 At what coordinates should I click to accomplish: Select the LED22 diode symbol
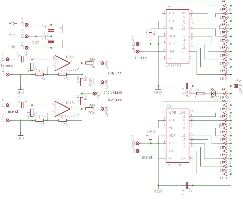(x=213, y=94)
